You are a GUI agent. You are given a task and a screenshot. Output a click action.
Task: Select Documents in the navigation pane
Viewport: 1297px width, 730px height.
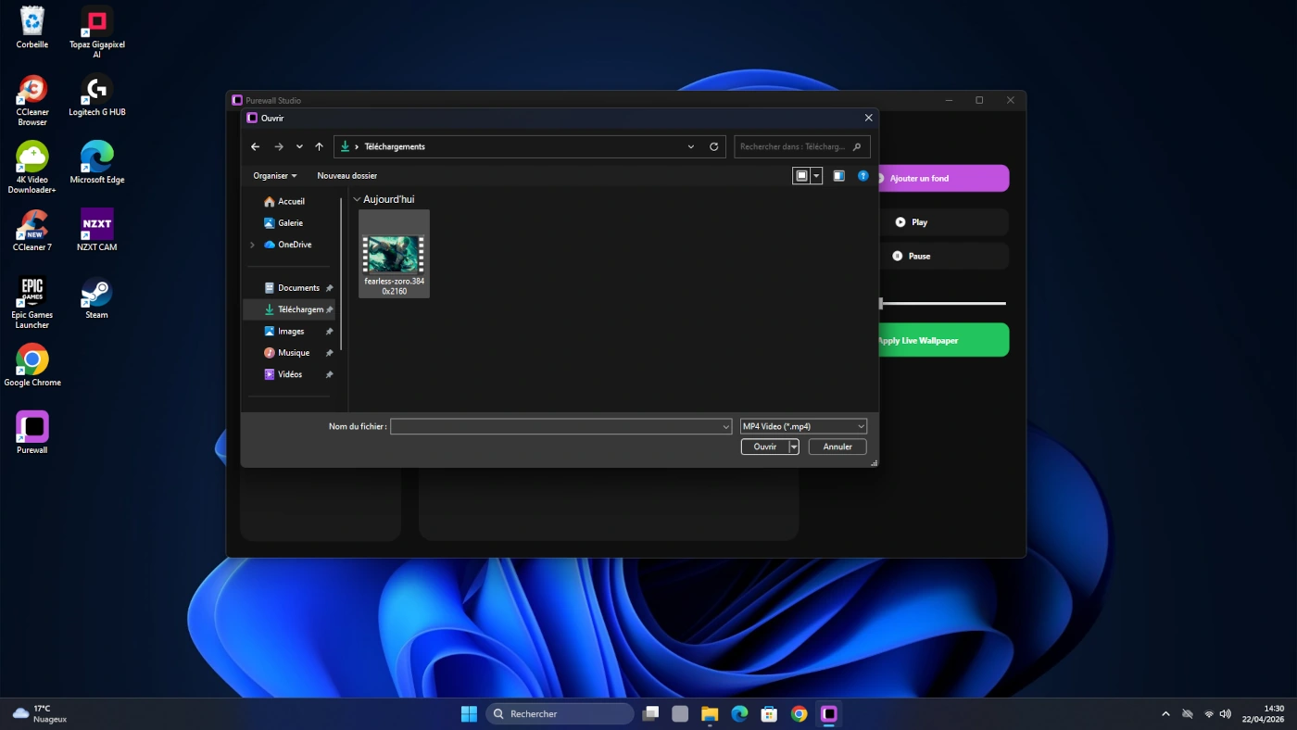click(298, 288)
